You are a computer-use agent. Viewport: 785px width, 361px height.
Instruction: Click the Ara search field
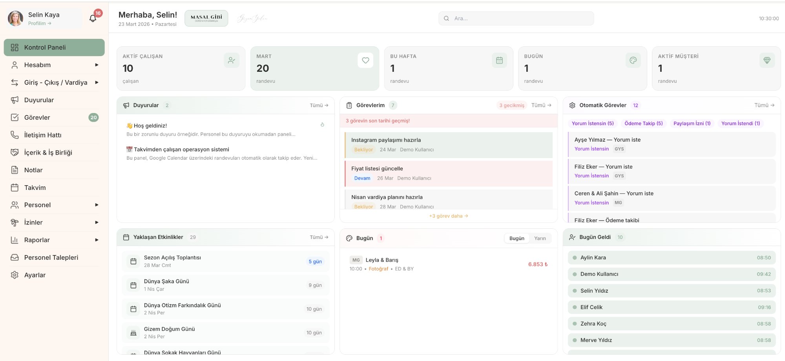516,18
